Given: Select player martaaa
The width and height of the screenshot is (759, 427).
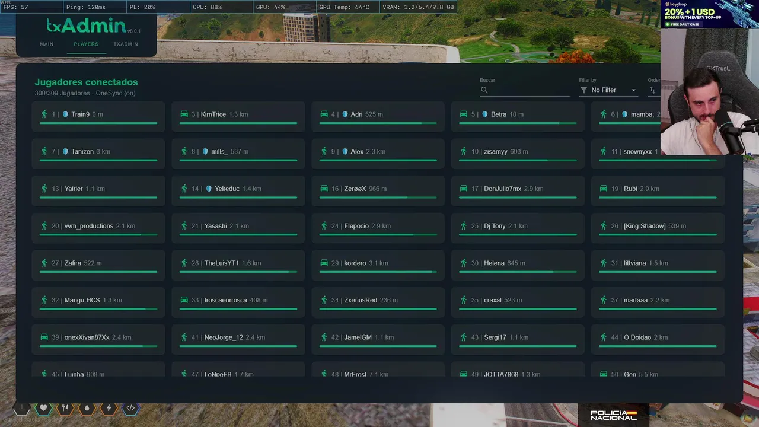Looking at the screenshot, I should [x=658, y=302].
